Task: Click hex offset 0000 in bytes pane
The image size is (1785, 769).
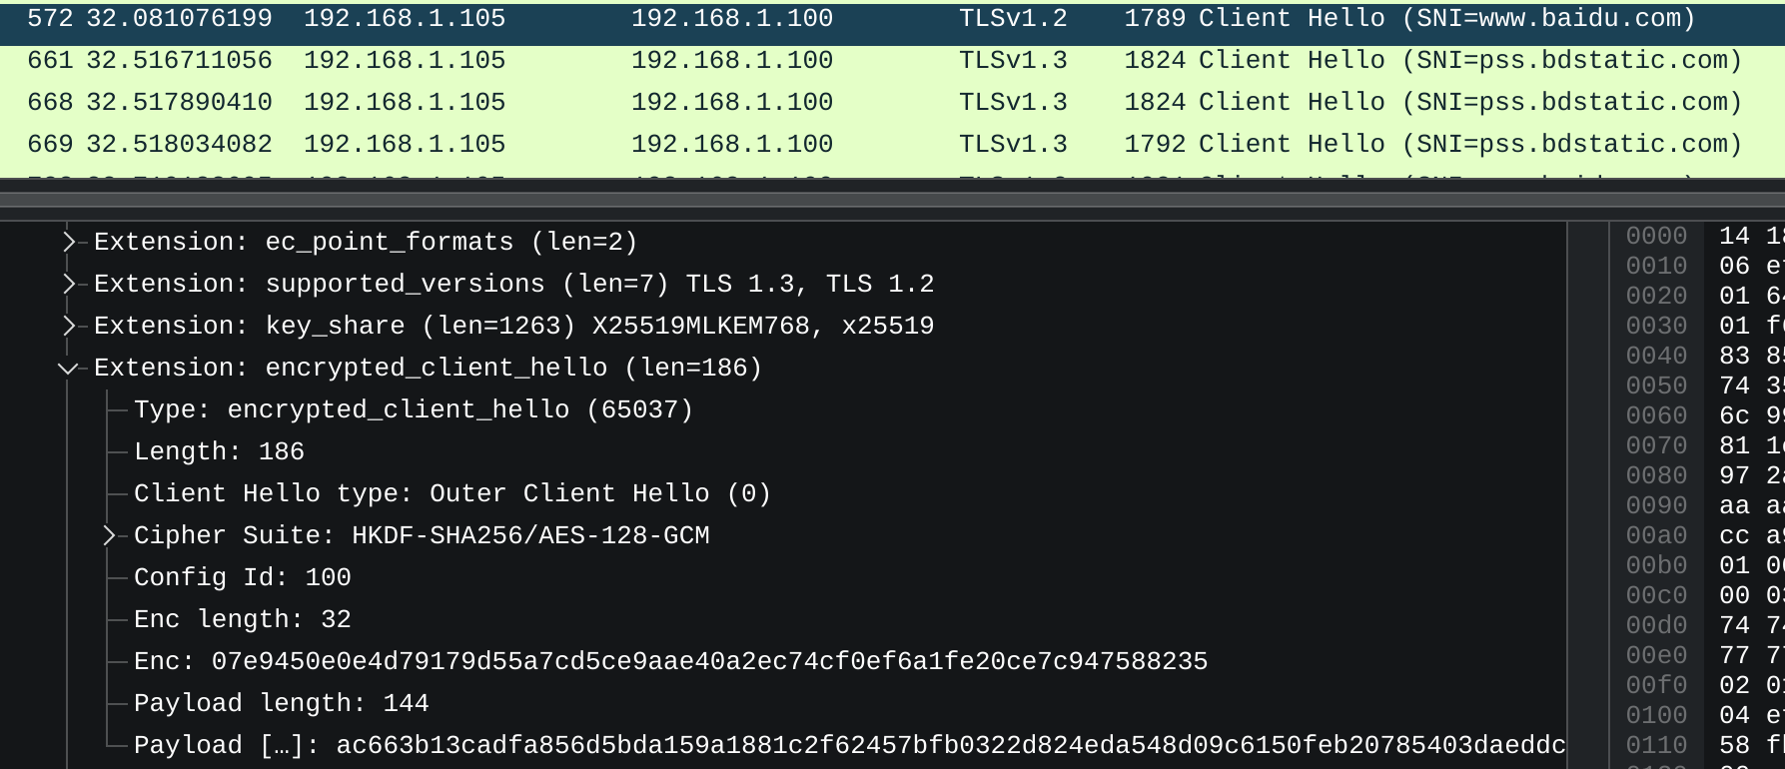Action: point(1655,236)
